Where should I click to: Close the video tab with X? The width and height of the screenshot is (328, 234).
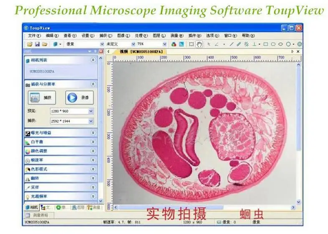pos(298,51)
